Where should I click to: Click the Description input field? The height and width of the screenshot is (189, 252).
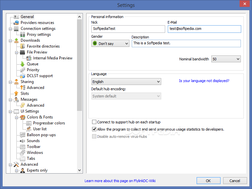[186, 43]
